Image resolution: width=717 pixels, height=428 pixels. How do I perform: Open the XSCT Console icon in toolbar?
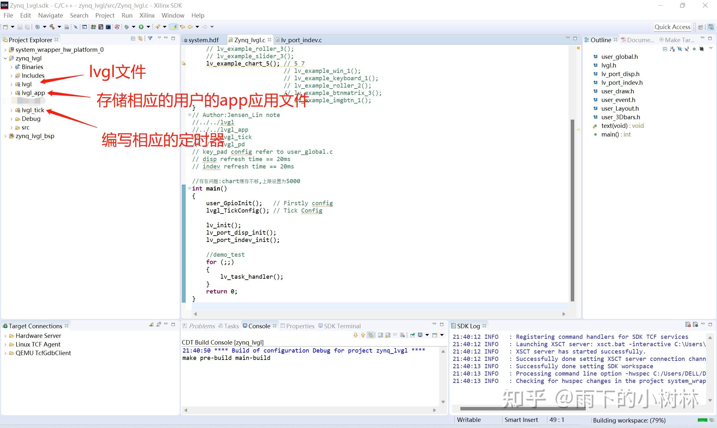pyautogui.click(x=108, y=27)
